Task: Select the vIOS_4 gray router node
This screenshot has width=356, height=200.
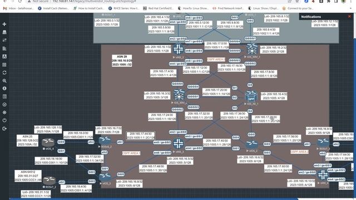Action: point(48,142)
